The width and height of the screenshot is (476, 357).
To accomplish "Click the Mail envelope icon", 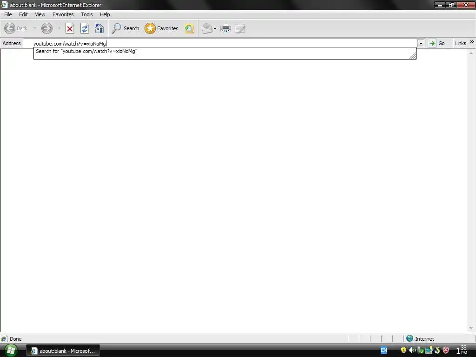I will [x=207, y=28].
